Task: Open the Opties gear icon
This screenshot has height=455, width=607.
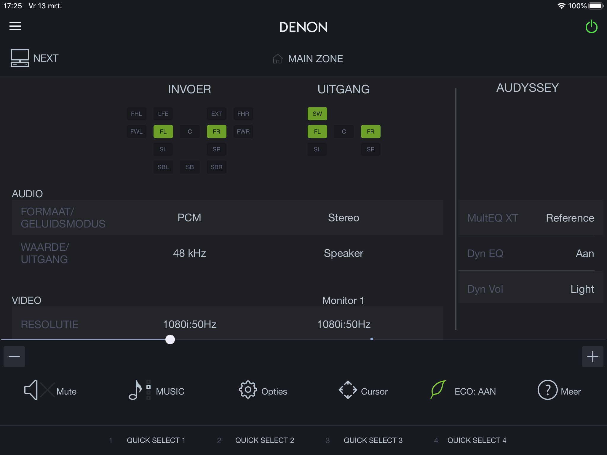Action: tap(248, 390)
